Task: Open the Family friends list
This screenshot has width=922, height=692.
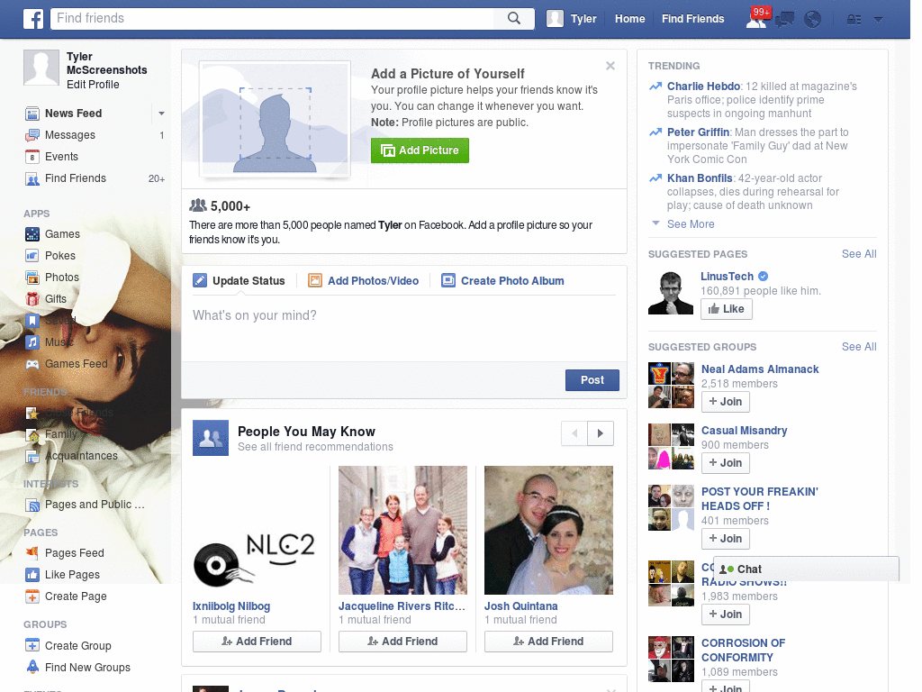Action: [61, 434]
